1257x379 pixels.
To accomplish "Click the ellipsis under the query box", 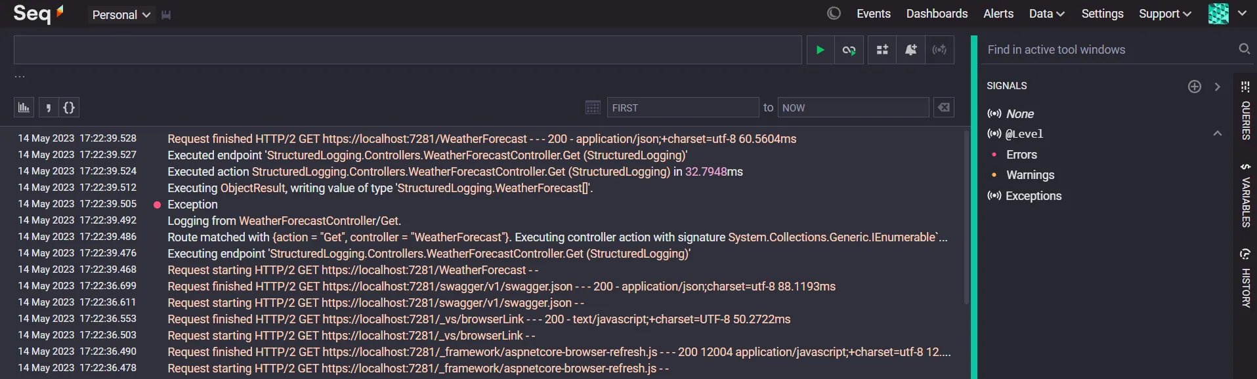I will (20, 76).
